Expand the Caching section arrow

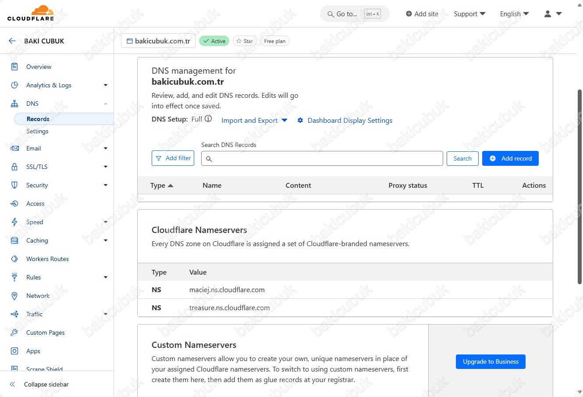point(106,240)
